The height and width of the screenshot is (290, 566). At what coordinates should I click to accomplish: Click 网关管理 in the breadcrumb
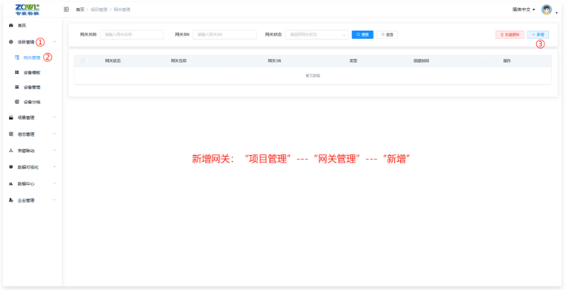pyautogui.click(x=122, y=10)
